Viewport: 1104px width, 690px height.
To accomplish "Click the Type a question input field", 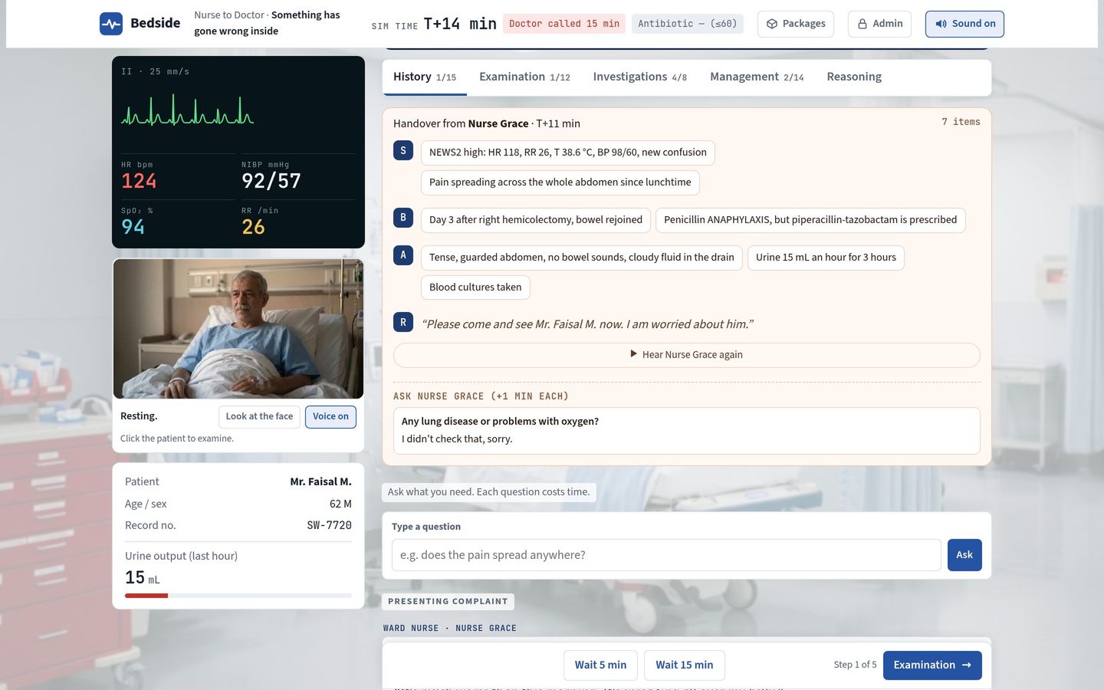I will [x=666, y=555].
